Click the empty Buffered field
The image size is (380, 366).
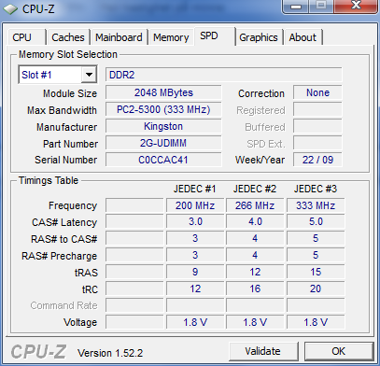(x=317, y=126)
